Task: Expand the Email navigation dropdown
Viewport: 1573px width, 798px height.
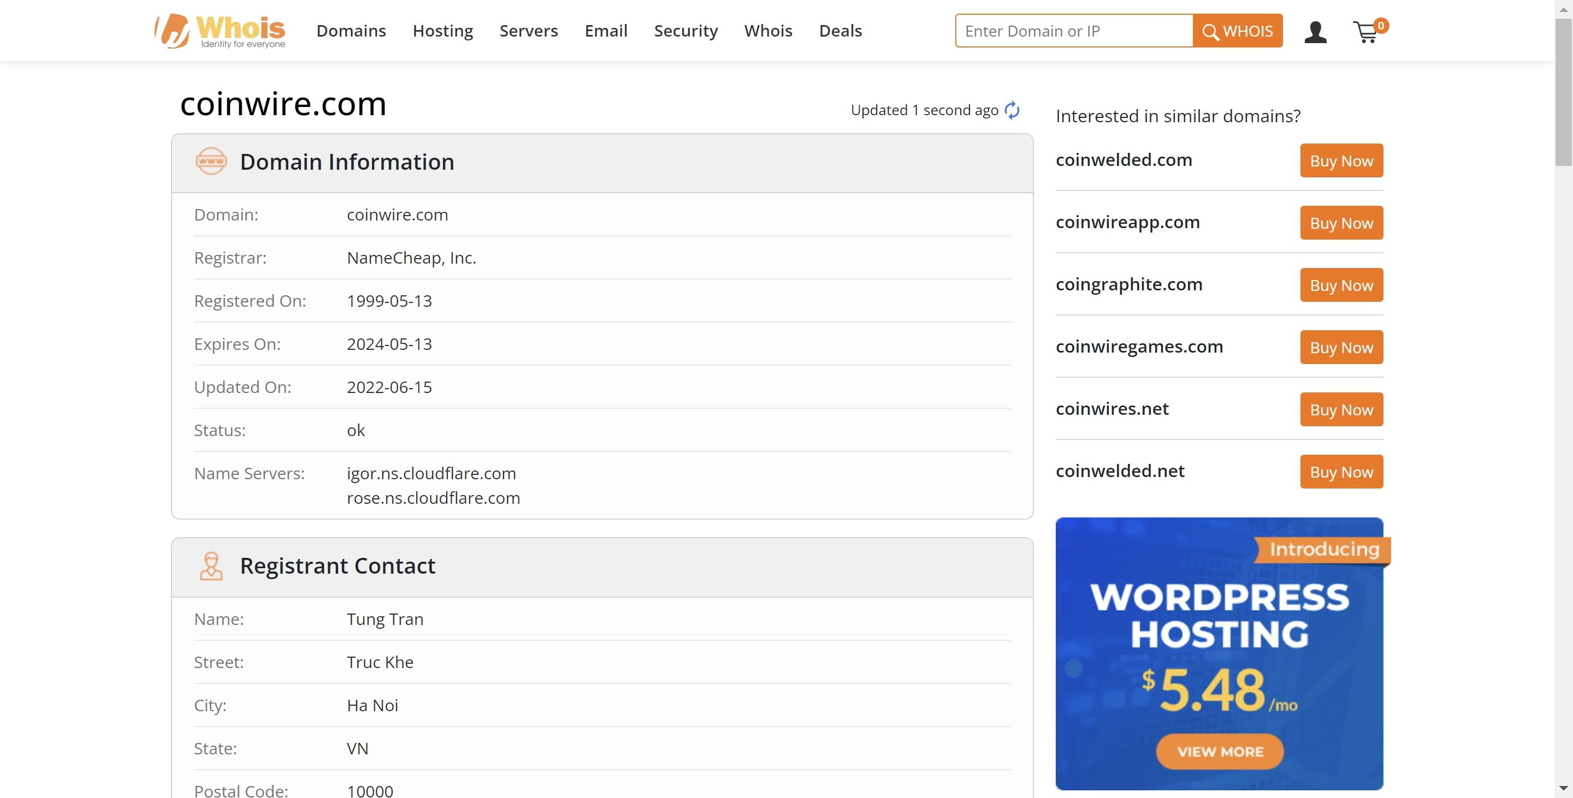Action: point(606,31)
